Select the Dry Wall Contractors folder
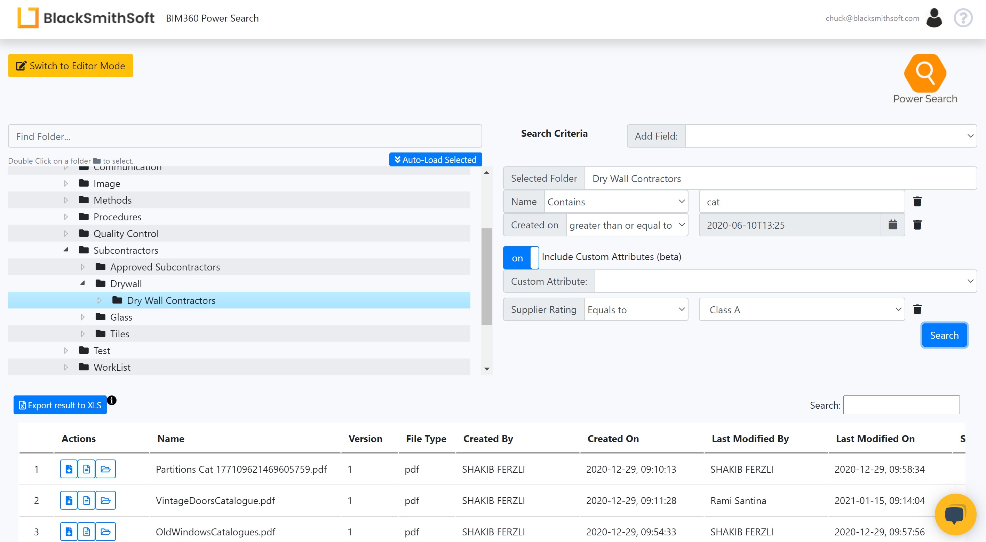 171,300
